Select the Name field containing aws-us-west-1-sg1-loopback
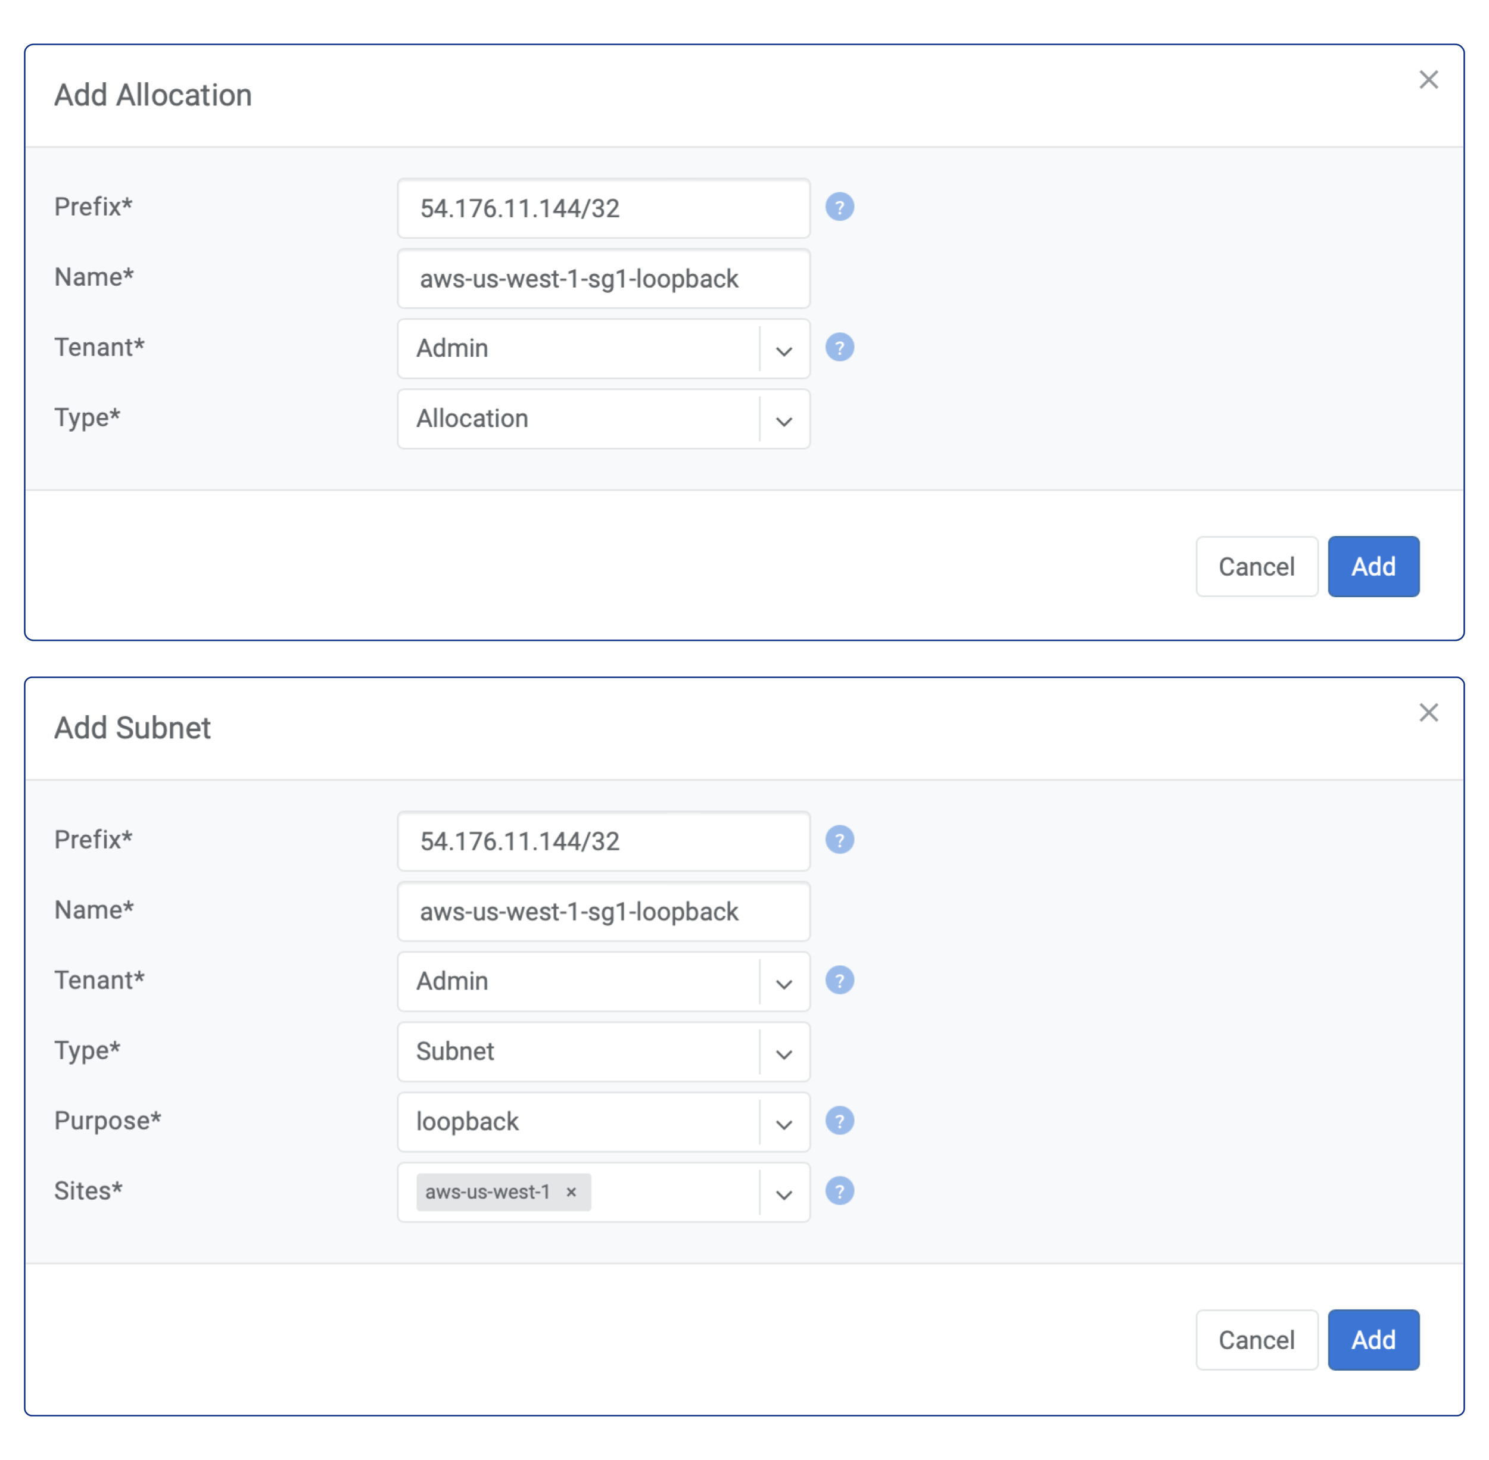The height and width of the screenshot is (1460, 1489). point(603,278)
